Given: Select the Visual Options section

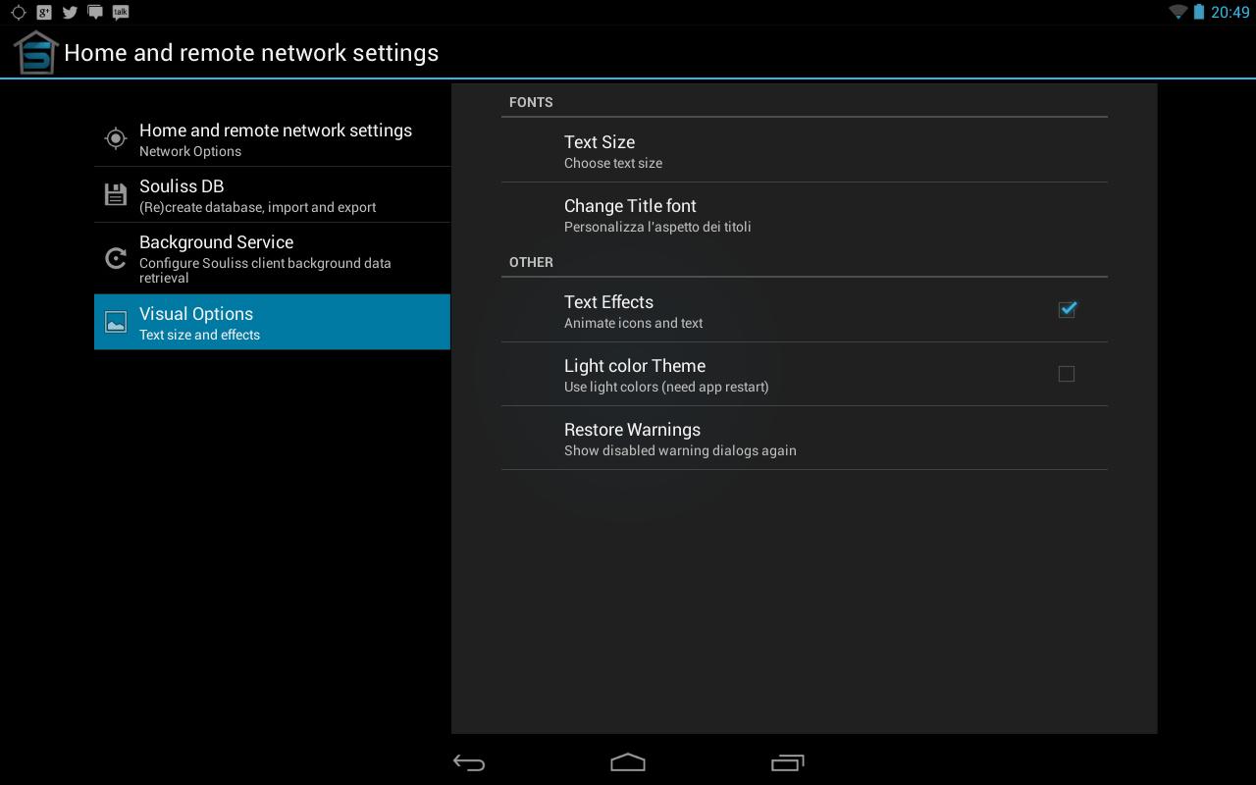Looking at the screenshot, I should point(272,322).
